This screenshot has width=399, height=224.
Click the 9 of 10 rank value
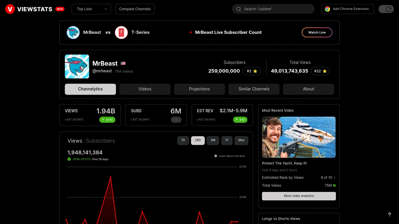coord(326,178)
